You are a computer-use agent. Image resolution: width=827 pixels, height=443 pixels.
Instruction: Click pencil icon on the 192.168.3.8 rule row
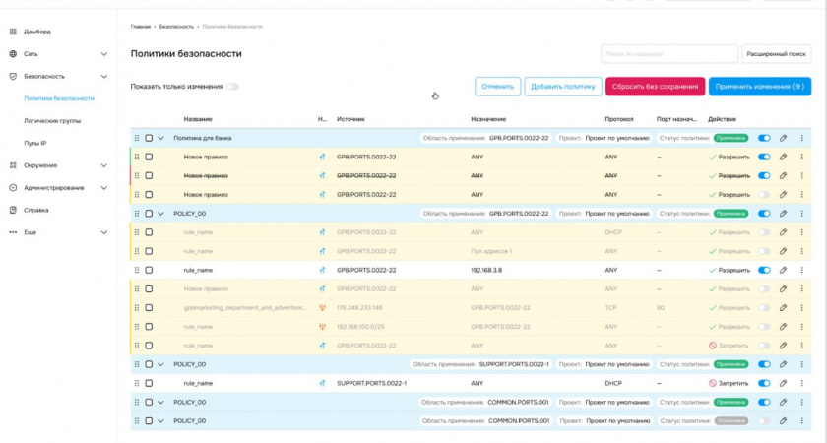(x=784, y=270)
